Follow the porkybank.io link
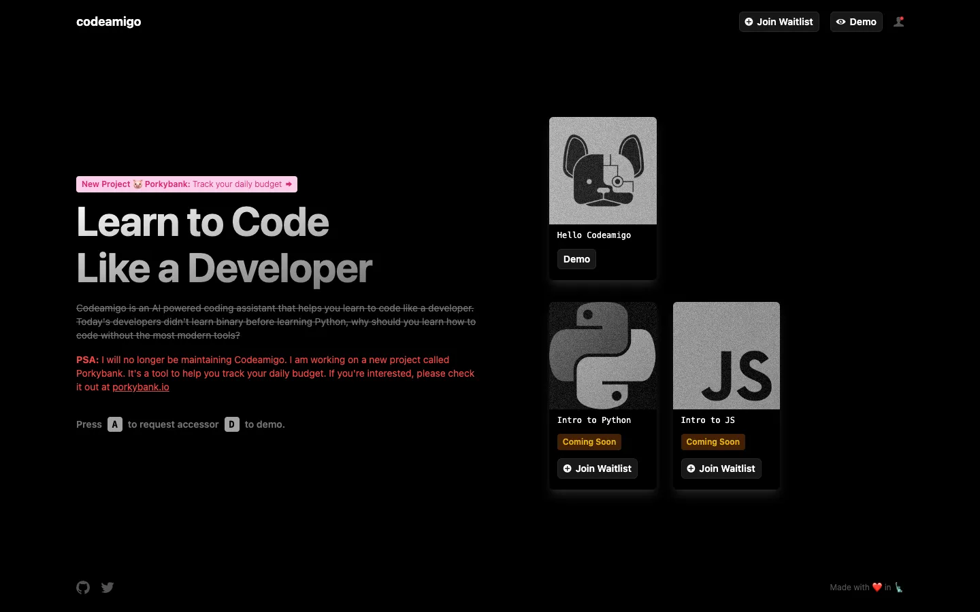Screen dimensions: 980x612 click(x=141, y=387)
